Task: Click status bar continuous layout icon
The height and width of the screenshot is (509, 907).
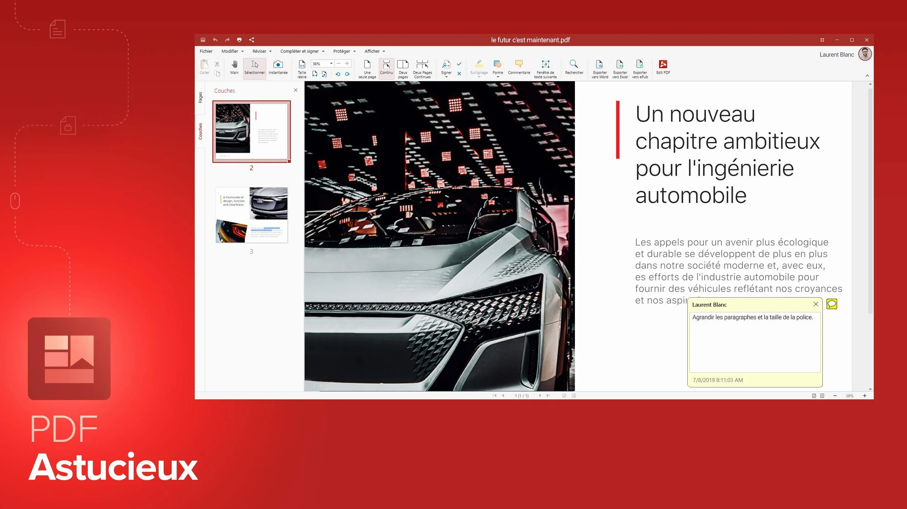Action: point(822,396)
